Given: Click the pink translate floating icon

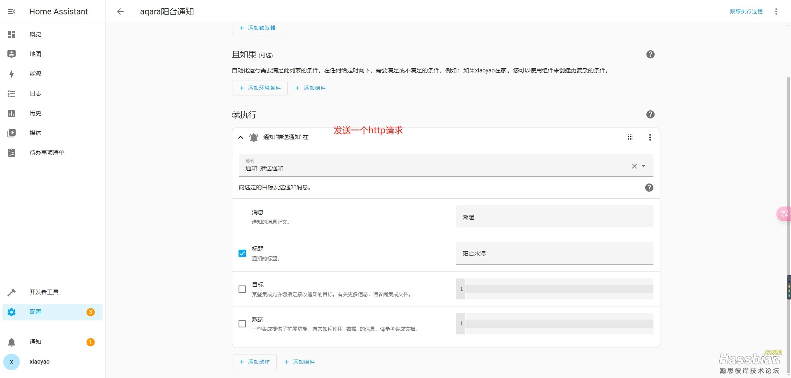Looking at the screenshot, I should [x=784, y=213].
